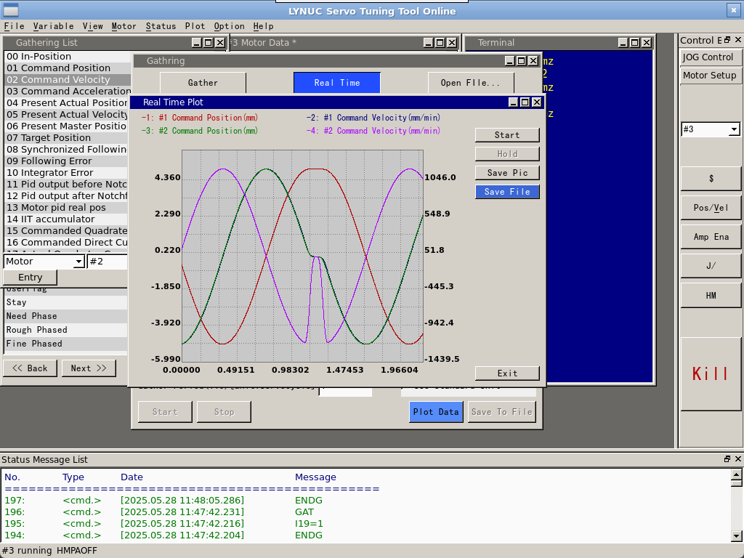Click the Plot Data button
744x558 pixels.
(436, 412)
